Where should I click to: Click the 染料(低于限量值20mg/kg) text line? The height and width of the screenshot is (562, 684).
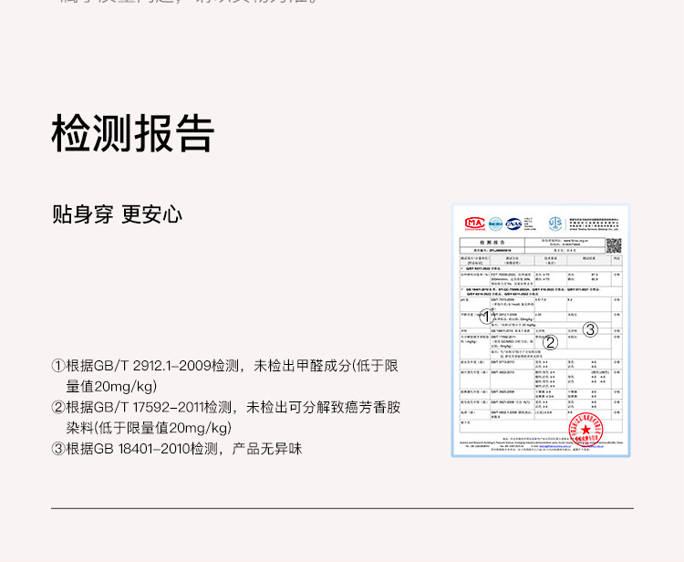[x=149, y=428]
